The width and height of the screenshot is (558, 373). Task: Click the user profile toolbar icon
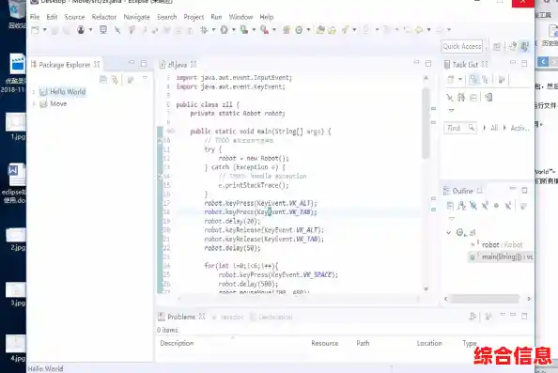[x=81, y=30]
